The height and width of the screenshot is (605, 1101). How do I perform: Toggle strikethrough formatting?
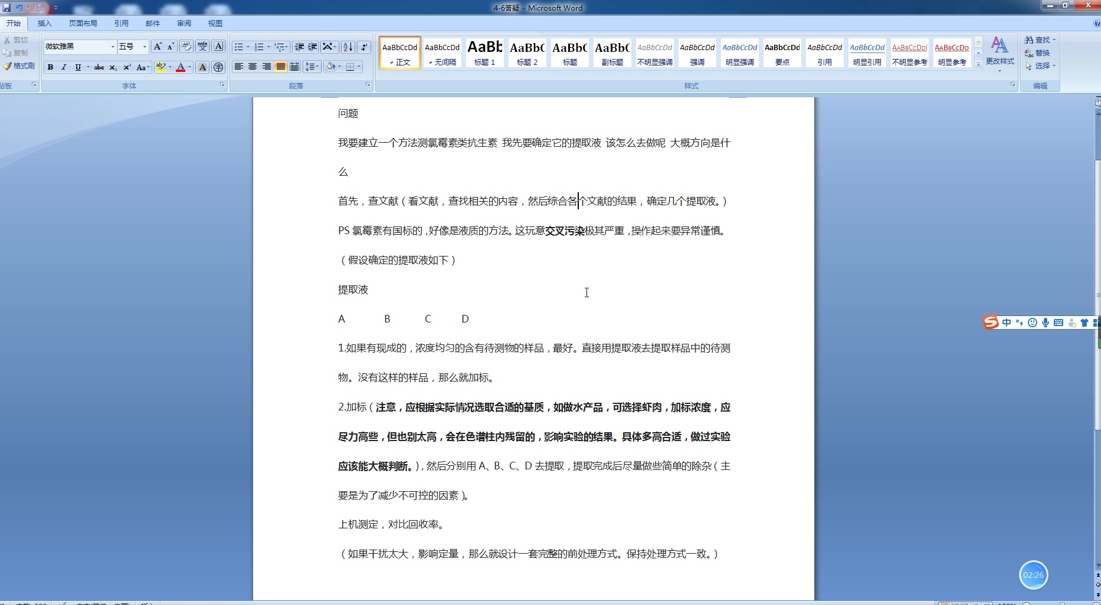[99, 67]
